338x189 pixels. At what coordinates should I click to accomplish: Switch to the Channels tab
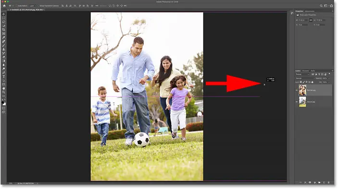(x=305, y=71)
